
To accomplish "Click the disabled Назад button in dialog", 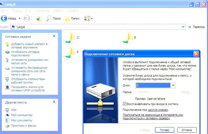I will pyautogui.click(x=145, y=130).
